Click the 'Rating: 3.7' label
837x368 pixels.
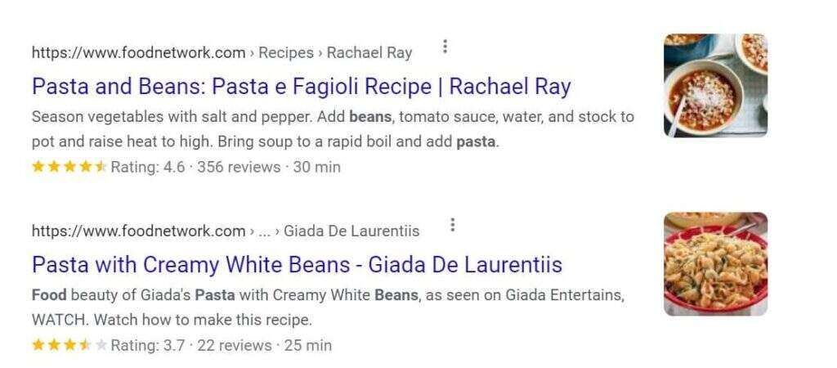(148, 345)
